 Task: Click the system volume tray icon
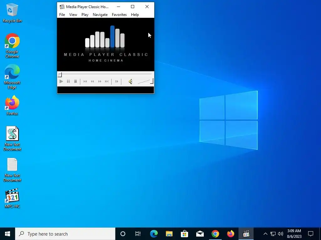281,234
